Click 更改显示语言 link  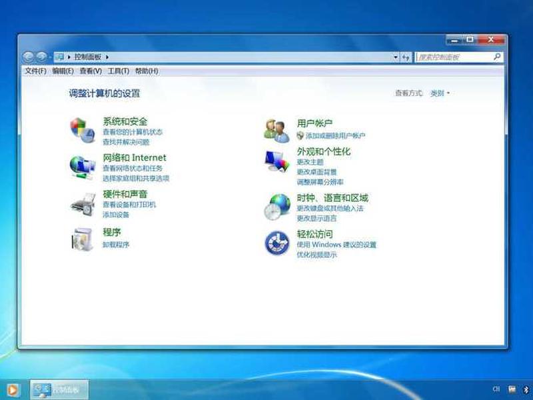pyautogui.click(x=316, y=219)
